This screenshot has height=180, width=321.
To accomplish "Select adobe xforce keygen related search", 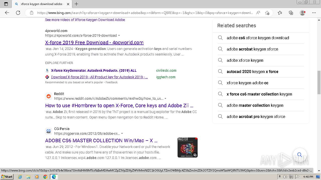I will tap(261, 60).
